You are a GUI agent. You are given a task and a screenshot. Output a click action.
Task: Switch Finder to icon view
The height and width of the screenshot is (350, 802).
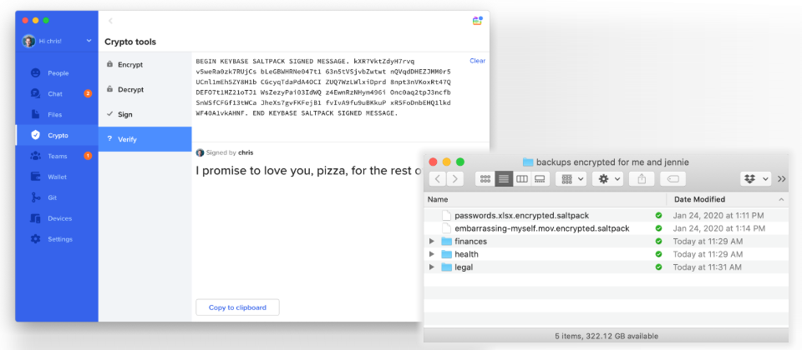tap(485, 178)
